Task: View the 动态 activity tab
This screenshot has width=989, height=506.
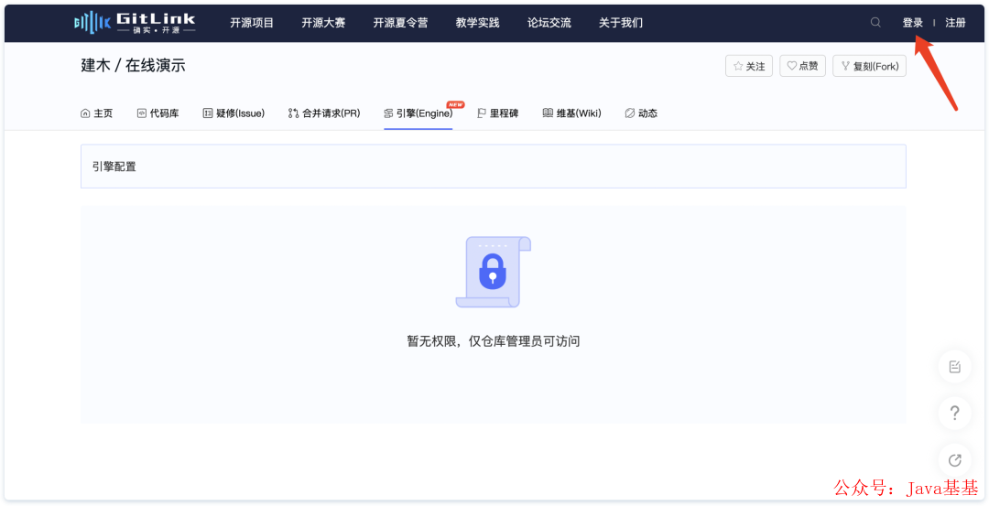Action: tap(641, 113)
